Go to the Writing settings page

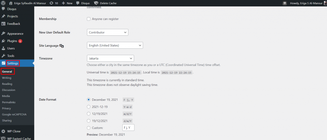[7, 78]
